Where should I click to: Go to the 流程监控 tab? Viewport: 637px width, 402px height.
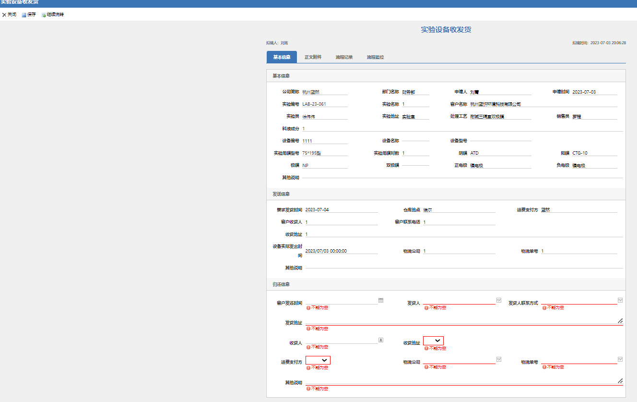tap(375, 57)
